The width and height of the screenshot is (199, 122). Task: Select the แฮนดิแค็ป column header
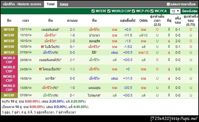128,21
